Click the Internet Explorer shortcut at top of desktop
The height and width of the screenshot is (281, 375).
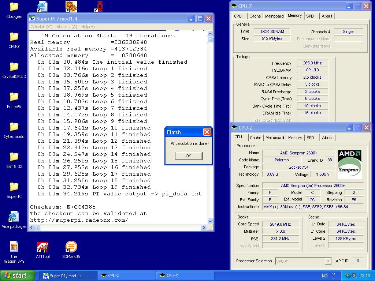(42, 7)
